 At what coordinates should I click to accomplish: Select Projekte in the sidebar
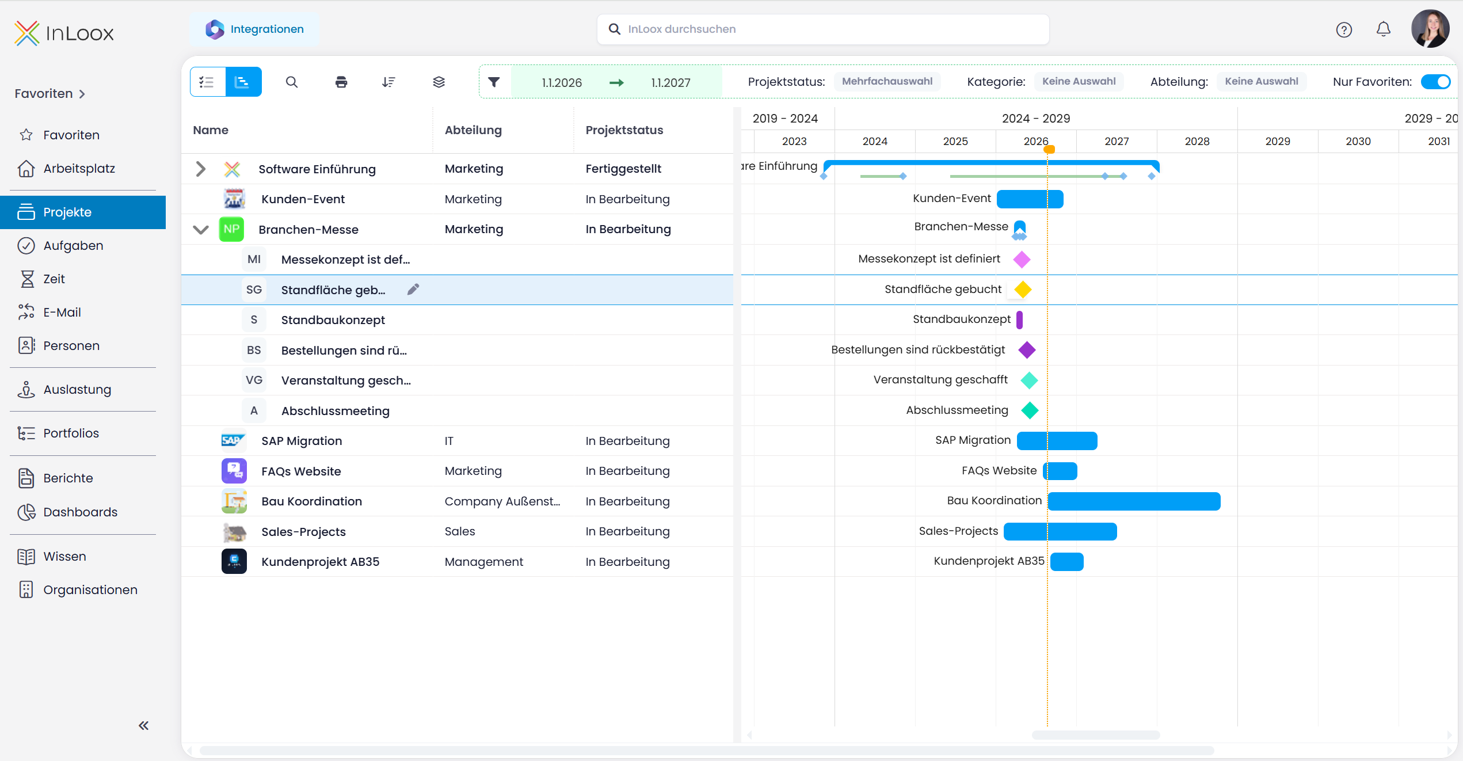83,212
